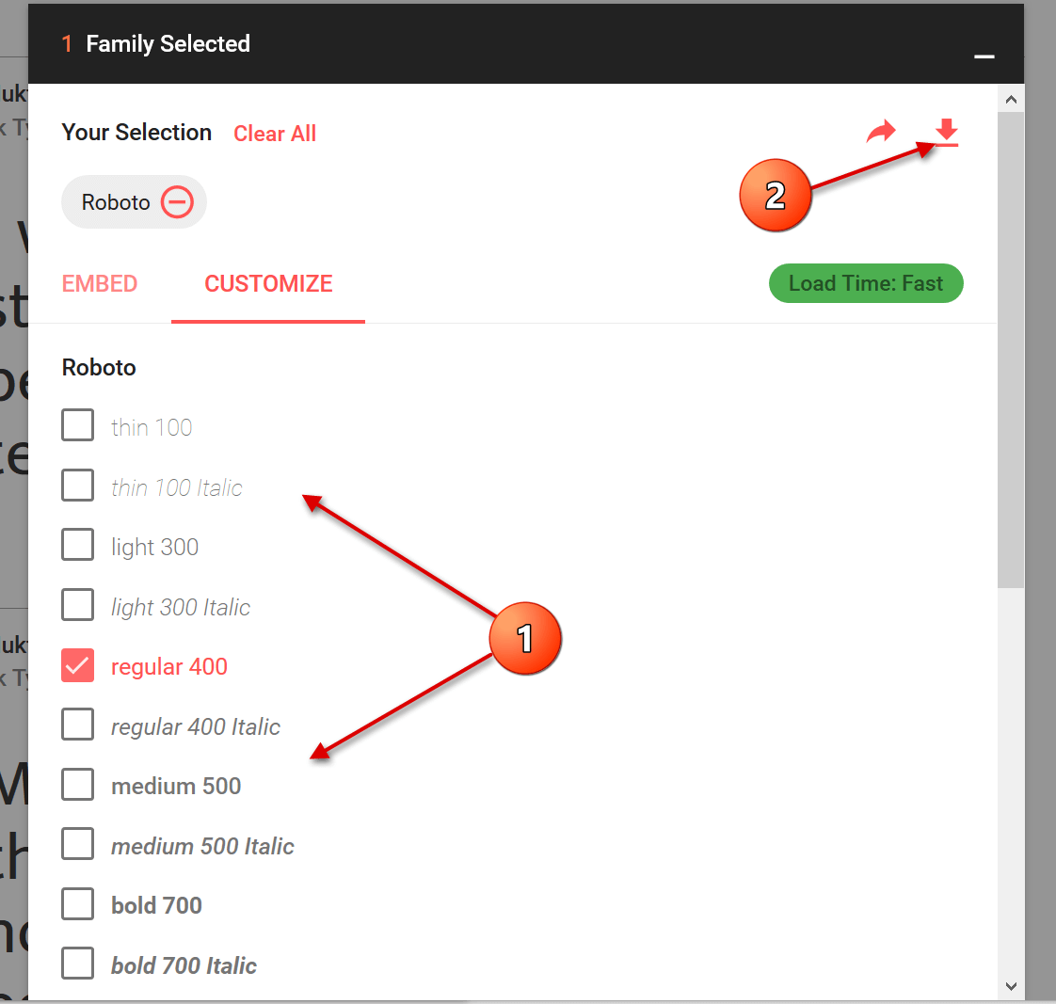The image size is (1056, 1004).
Task: Click the scrollbar up arrow
Action: tap(1010, 100)
